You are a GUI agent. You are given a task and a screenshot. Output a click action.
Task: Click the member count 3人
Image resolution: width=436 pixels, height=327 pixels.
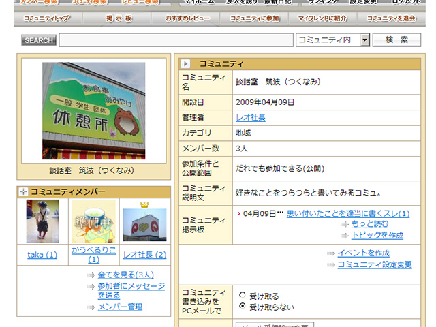tap(242, 149)
